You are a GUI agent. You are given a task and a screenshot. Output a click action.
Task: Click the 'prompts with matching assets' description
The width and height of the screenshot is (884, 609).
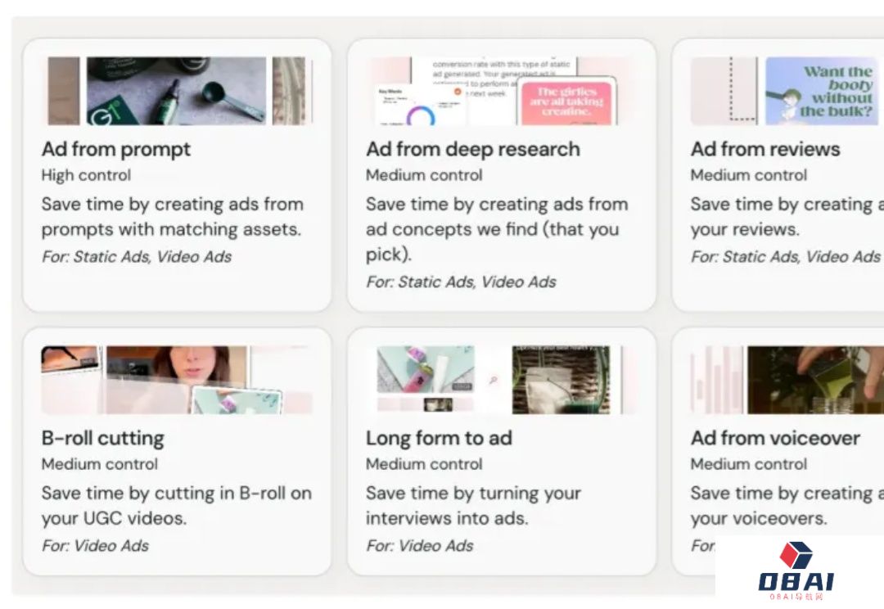click(x=171, y=229)
